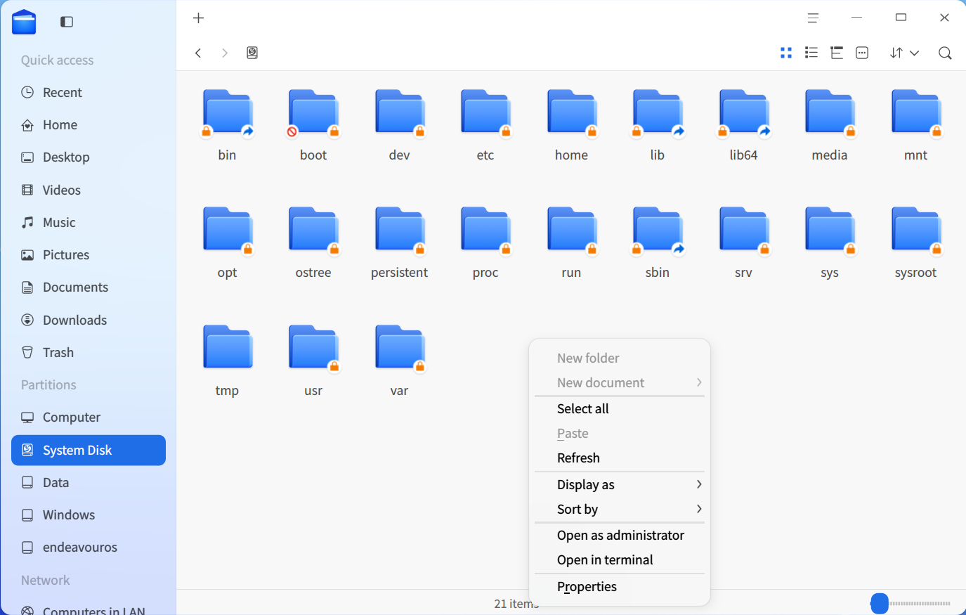Open Downloads in the sidebar
966x615 pixels.
[x=89, y=321]
